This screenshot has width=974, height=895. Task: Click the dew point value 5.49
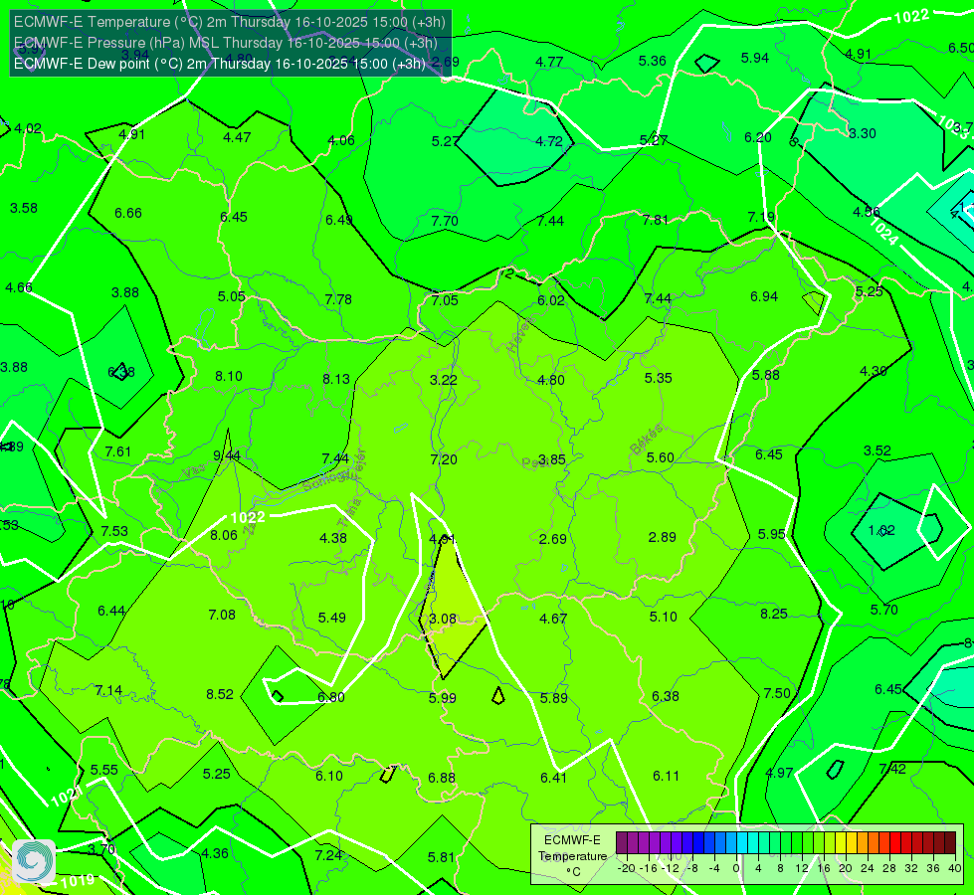[x=331, y=618]
